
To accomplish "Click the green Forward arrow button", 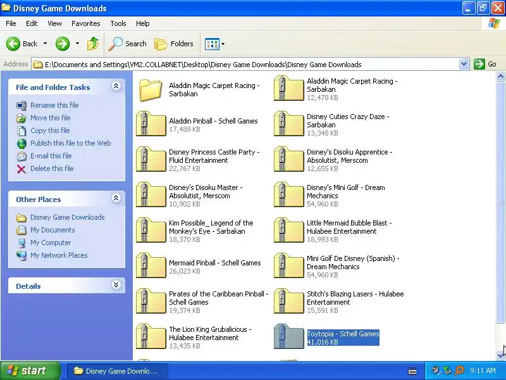I will pos(63,44).
